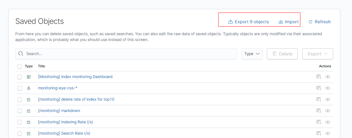Show relationships for the markdown visualization
Viewport: 352px width, 138px height.
(328, 111)
